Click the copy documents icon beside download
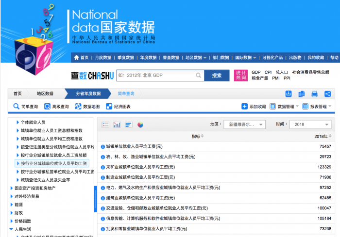The image size is (340, 237). (301, 94)
